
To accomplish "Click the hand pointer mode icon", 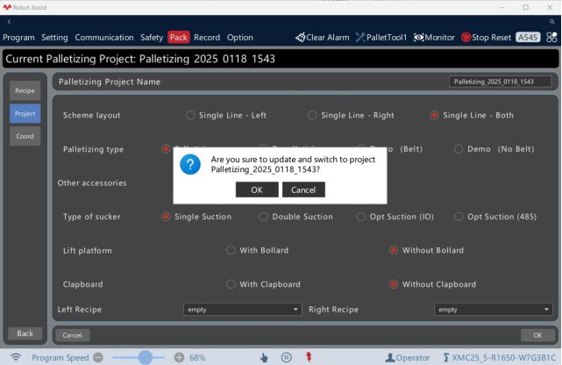I will click(x=264, y=357).
